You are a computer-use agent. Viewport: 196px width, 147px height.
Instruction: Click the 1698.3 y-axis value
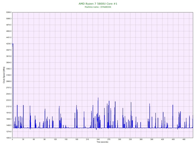(x=9, y=119)
